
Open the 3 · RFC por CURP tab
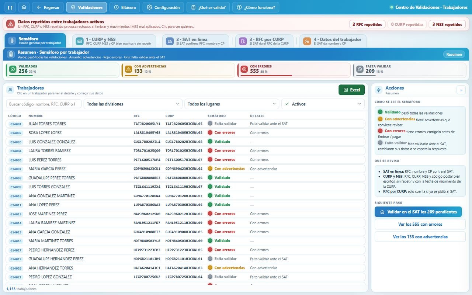point(264,41)
